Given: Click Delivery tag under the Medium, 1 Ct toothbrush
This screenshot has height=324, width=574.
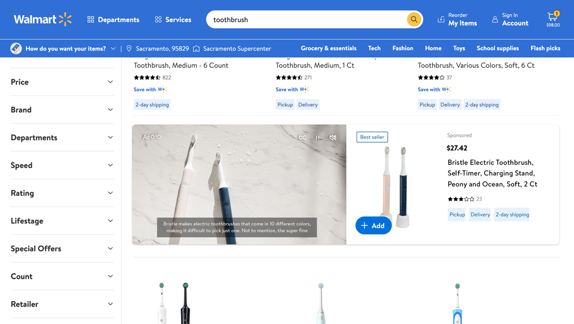Looking at the screenshot, I should pyautogui.click(x=308, y=105).
